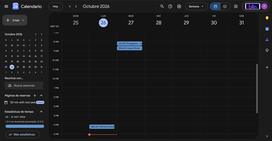This screenshot has width=272, height=141.
Task: Select day 31 in mini calendar
Action: pyautogui.click(x=42, y=67)
